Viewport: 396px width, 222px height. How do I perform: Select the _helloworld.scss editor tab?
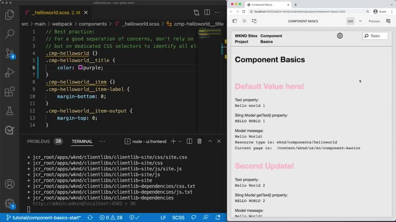(x=56, y=12)
